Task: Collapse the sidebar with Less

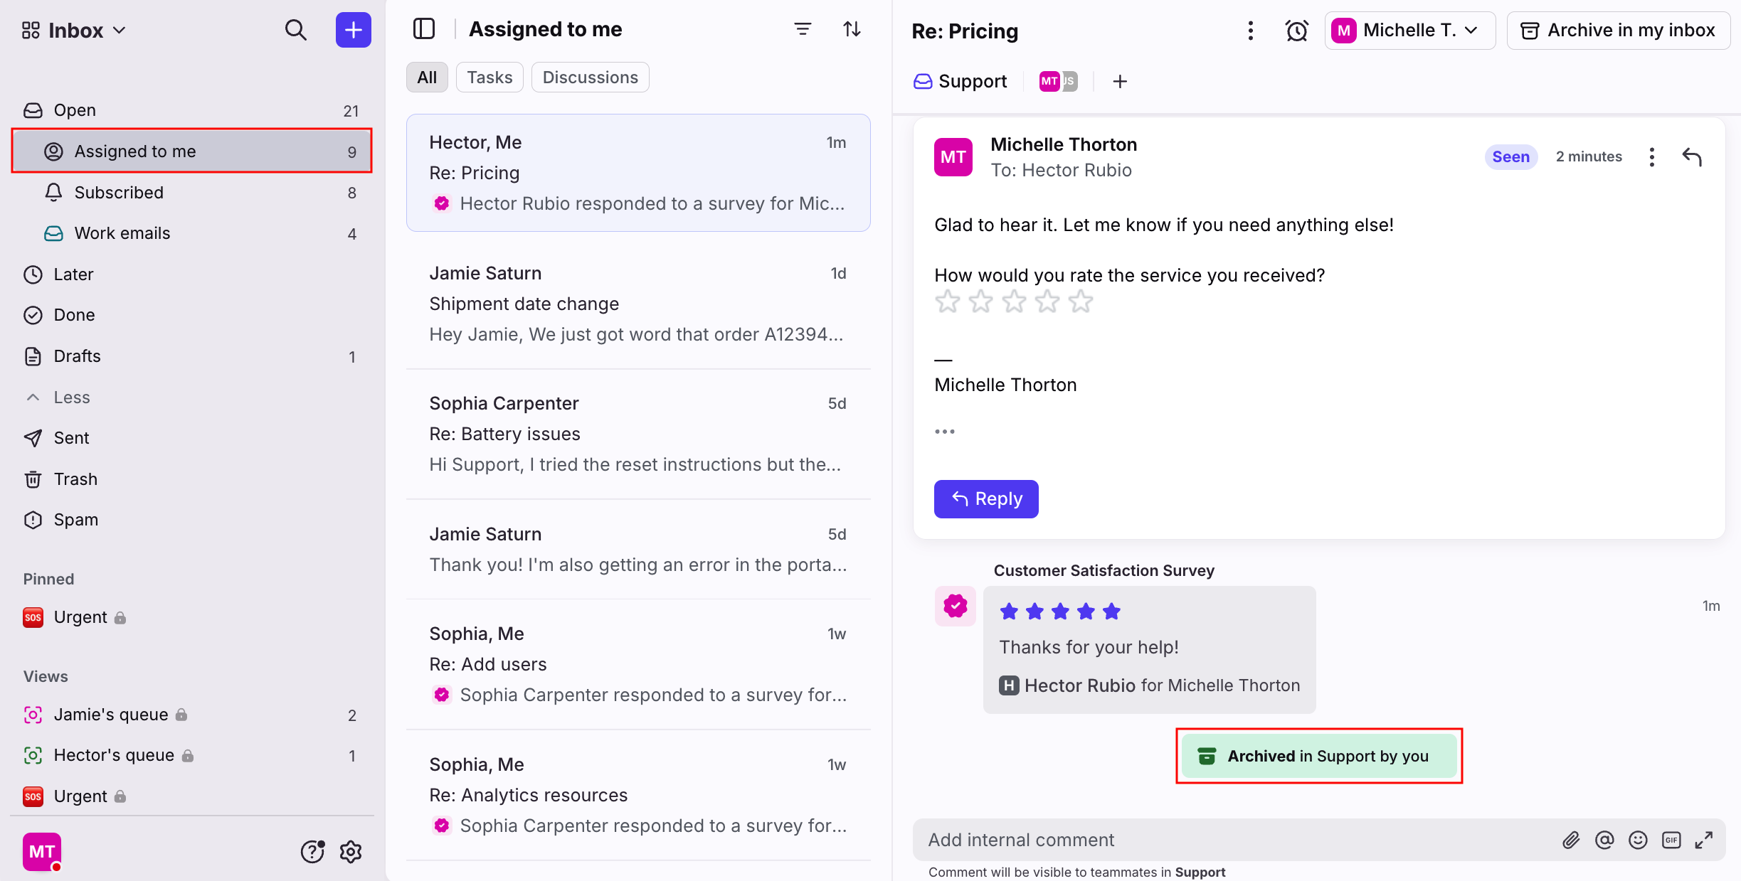Action: (71, 397)
